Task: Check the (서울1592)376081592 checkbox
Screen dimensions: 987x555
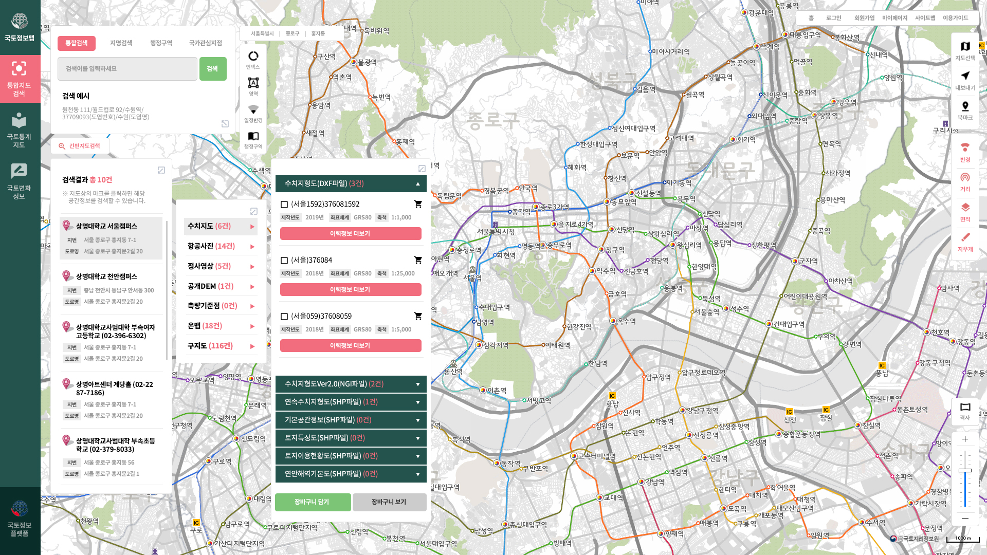Action: coord(284,205)
